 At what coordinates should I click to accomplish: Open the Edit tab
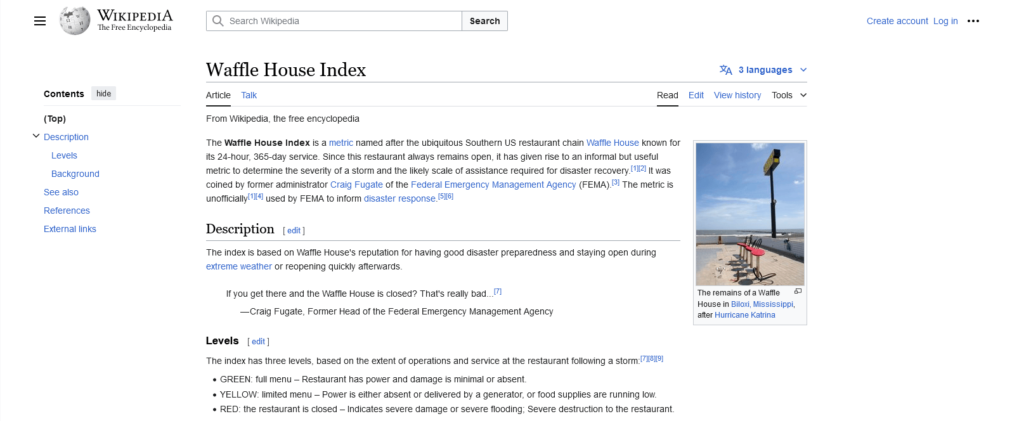point(696,95)
